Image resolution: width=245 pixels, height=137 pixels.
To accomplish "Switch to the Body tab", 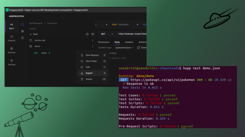I will (117, 42).
